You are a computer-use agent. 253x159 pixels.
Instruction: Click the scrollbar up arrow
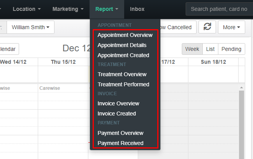tap(241, 87)
